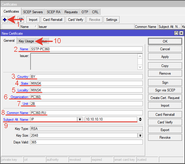The width and height of the screenshot is (185, 164).
Task: Close the New Certificate dialog
Action: click(181, 34)
